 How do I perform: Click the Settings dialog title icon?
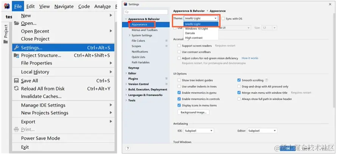coord(126,4)
